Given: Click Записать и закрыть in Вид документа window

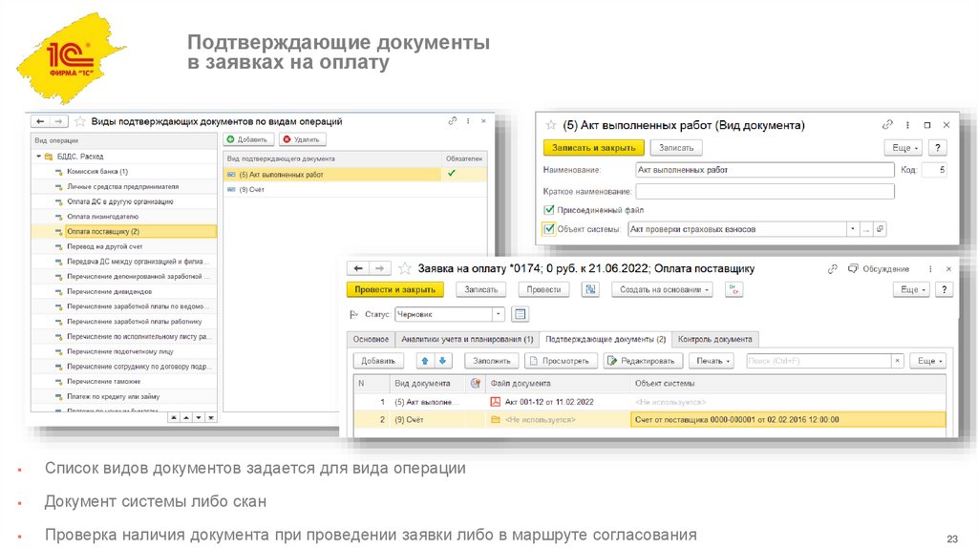Looking at the screenshot, I should [593, 148].
